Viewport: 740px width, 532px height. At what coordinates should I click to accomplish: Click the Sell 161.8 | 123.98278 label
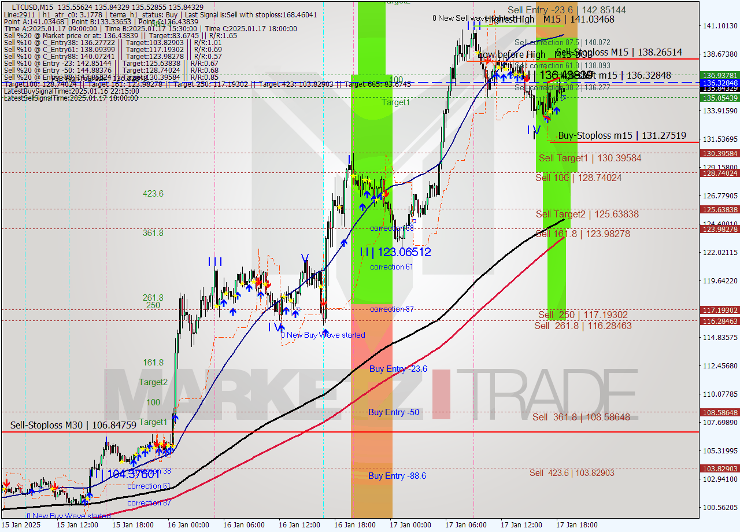pyautogui.click(x=583, y=234)
